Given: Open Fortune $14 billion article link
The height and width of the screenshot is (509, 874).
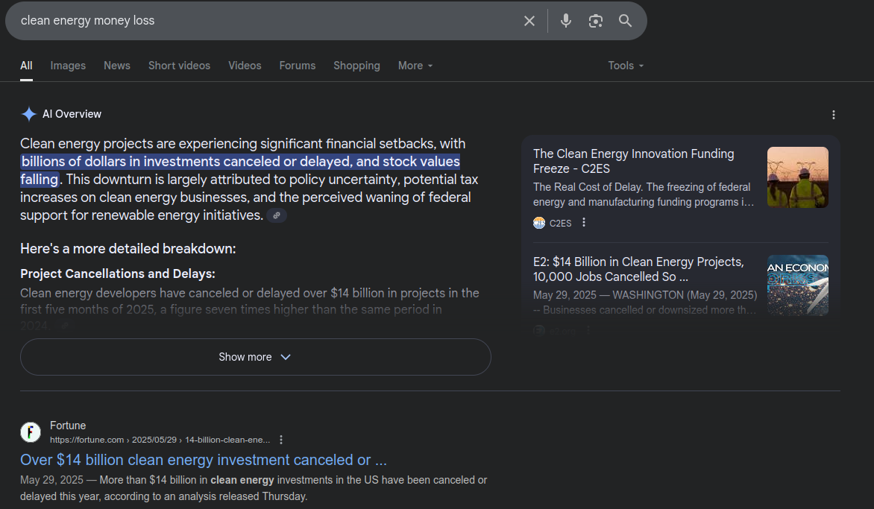Looking at the screenshot, I should point(204,460).
